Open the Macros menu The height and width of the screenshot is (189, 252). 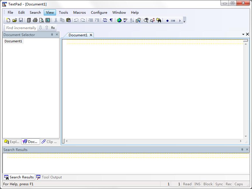(79, 12)
